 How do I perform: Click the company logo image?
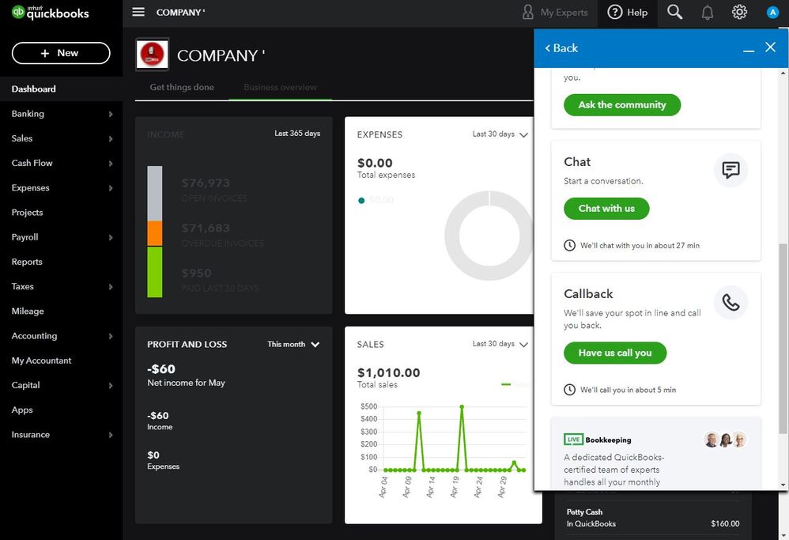[x=153, y=55]
